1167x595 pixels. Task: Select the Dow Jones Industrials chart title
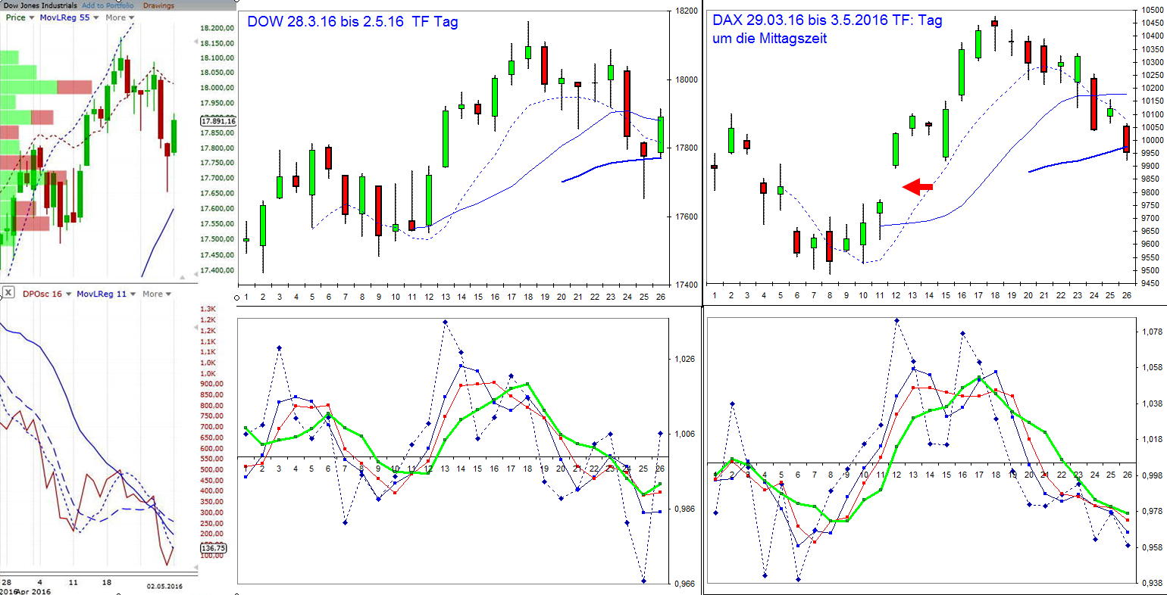click(x=42, y=5)
